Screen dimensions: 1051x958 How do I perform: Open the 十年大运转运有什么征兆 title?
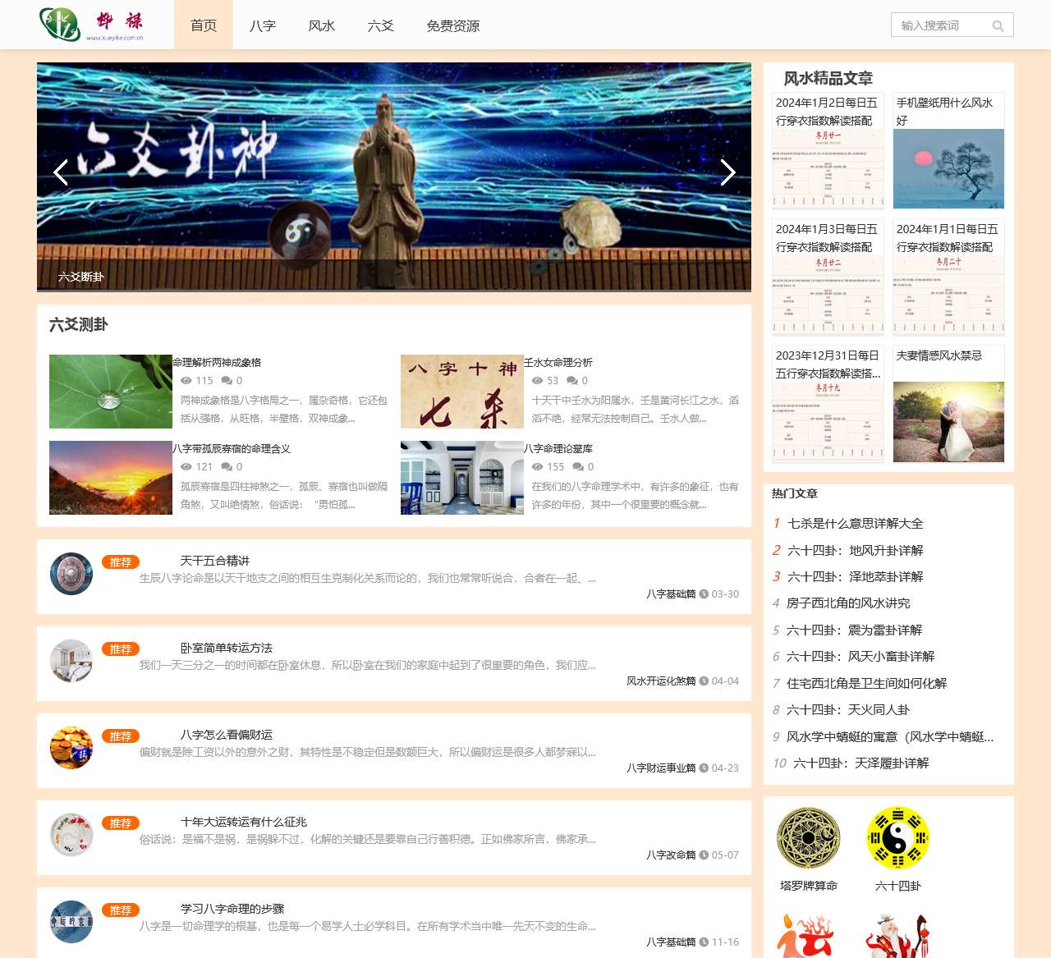[244, 822]
